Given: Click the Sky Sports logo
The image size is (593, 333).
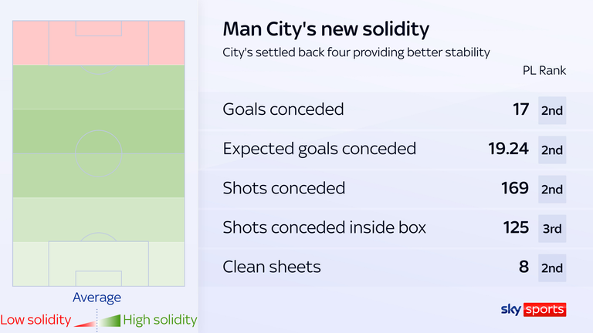Looking at the screenshot, I should tap(534, 309).
